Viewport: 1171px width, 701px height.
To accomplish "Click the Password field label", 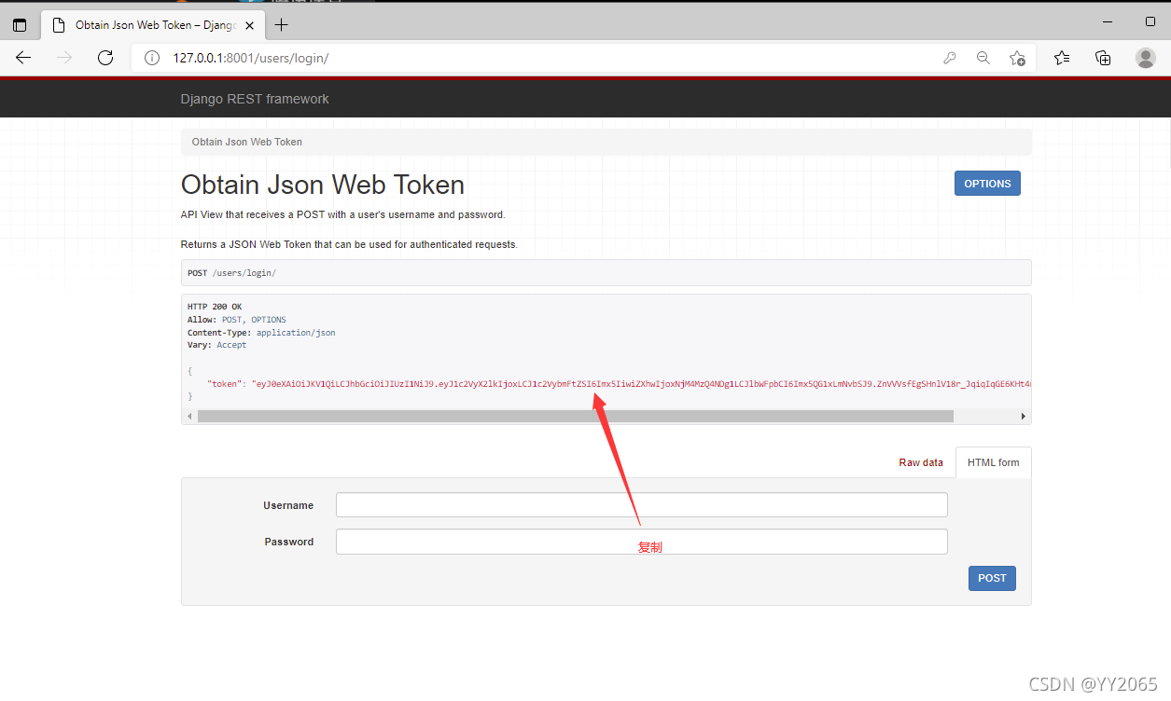I will pyautogui.click(x=289, y=542).
